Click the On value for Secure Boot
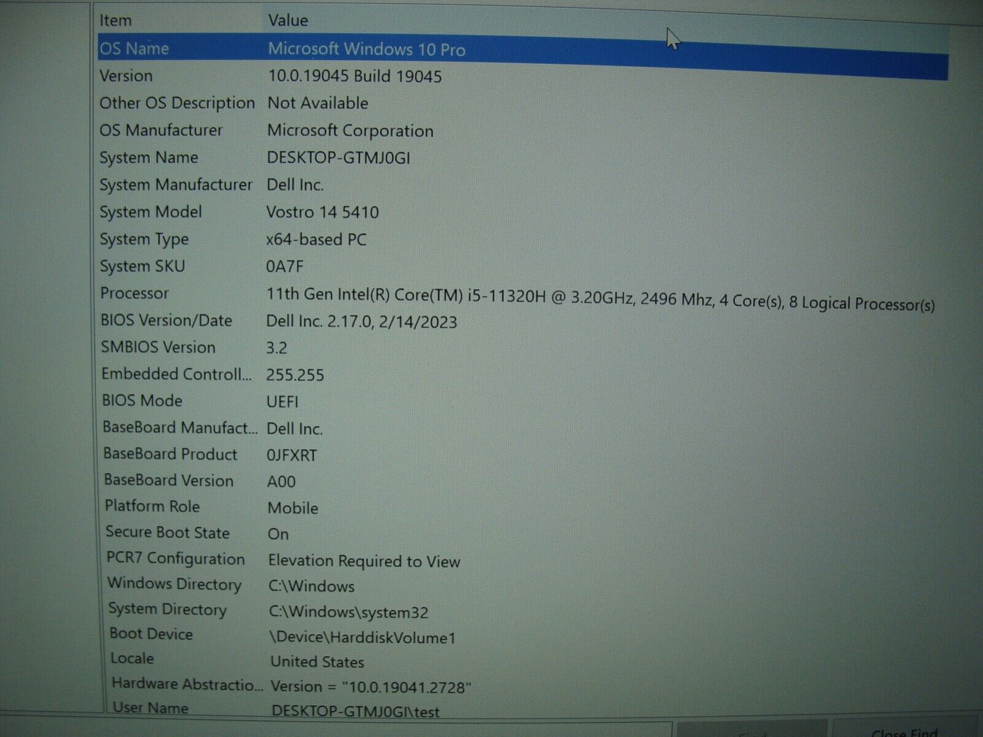 tap(278, 534)
